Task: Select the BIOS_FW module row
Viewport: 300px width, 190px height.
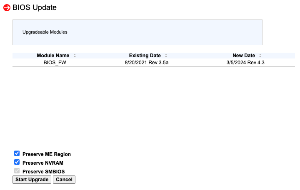Action: (x=55, y=63)
